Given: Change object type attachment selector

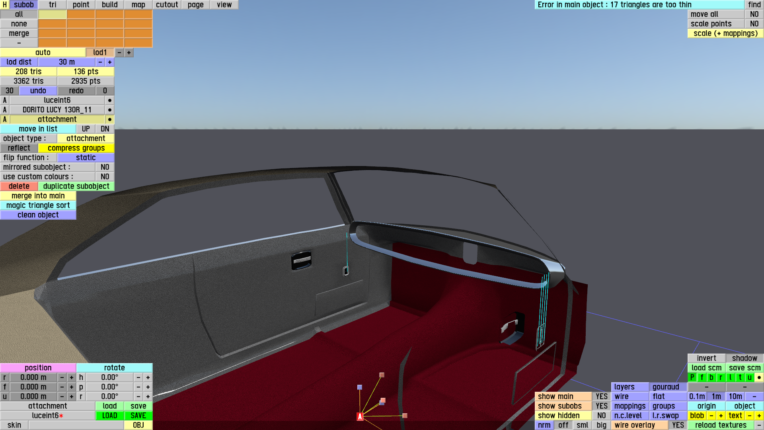Looking at the screenshot, I should [86, 139].
